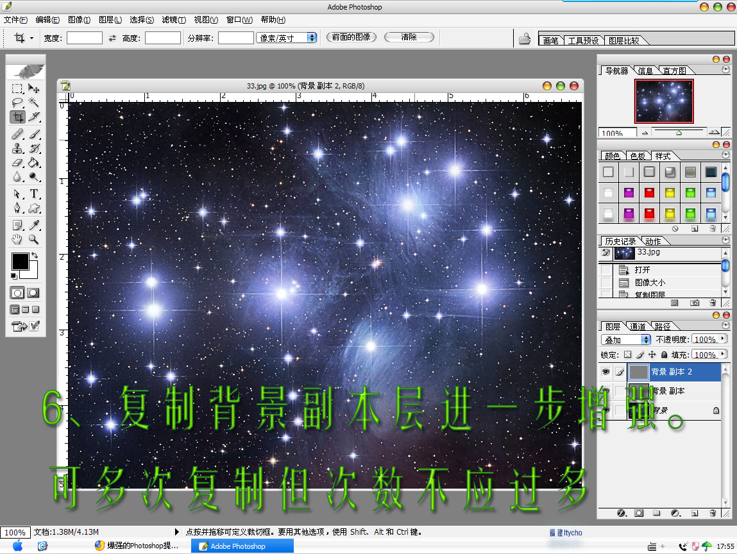Select the Blur (water drop) tool
Screen dimensions: 737x554
17,177
